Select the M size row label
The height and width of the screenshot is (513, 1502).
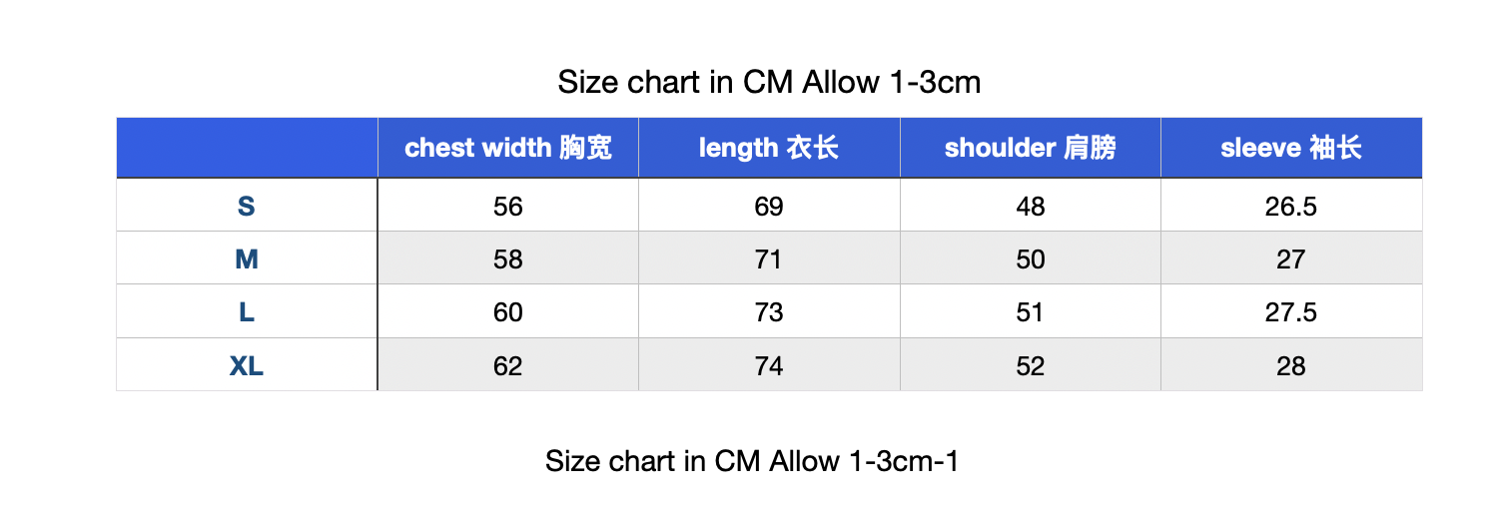[x=247, y=258]
